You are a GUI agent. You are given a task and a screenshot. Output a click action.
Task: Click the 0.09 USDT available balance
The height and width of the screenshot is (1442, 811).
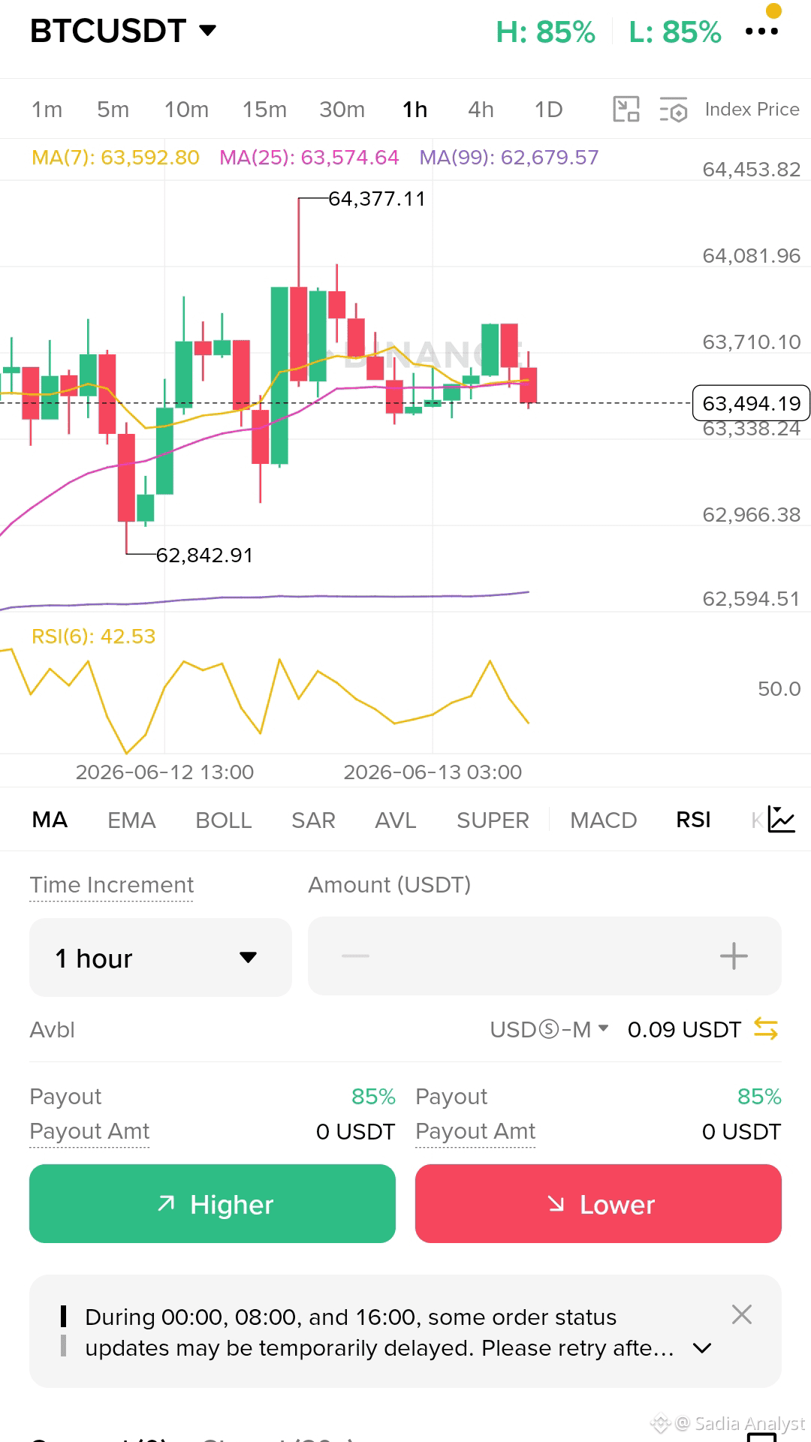(684, 1029)
